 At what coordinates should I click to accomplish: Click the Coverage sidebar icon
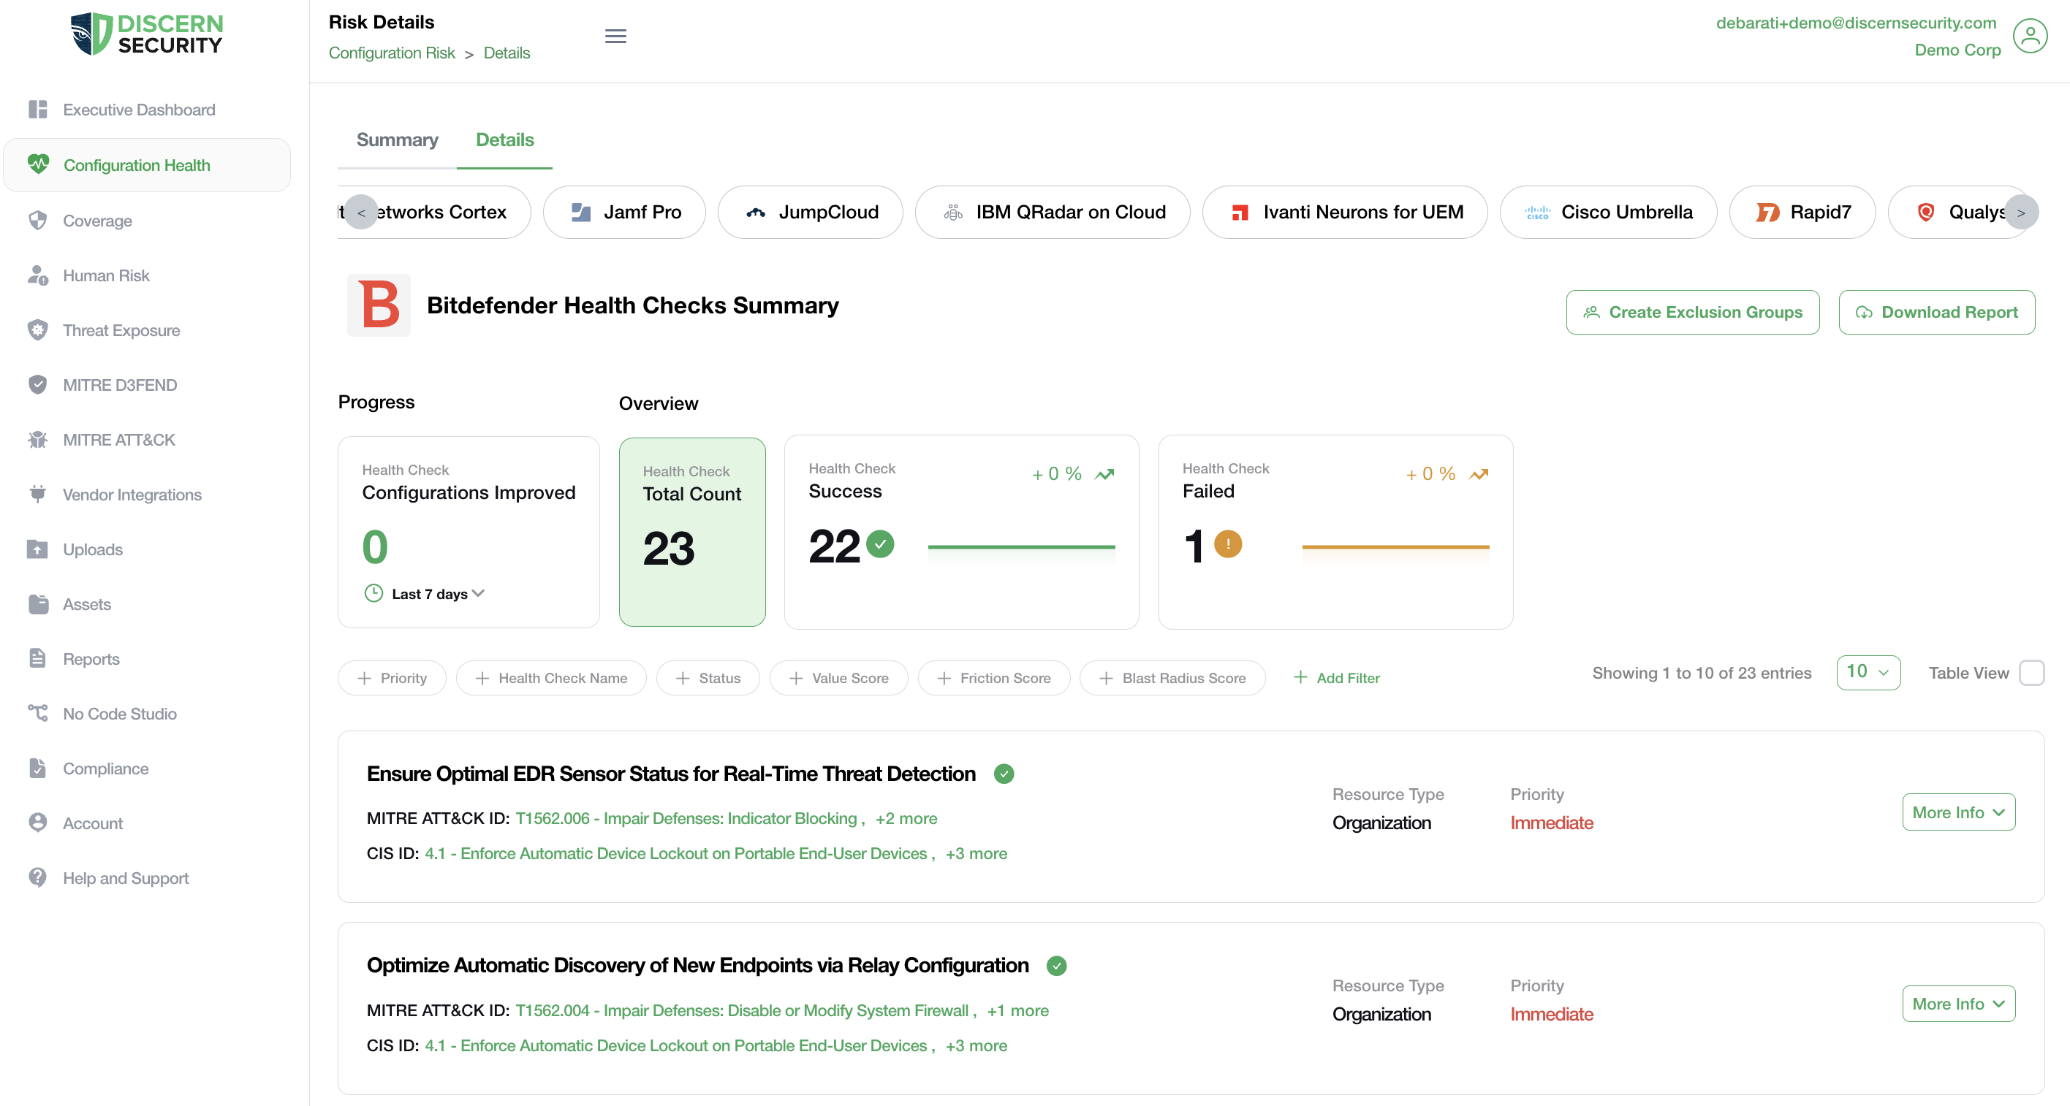coord(37,219)
